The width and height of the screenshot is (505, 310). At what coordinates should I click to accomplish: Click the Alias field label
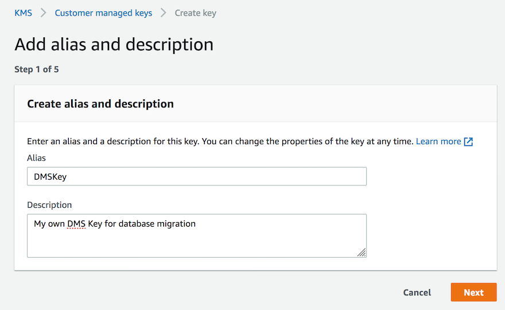36,157
